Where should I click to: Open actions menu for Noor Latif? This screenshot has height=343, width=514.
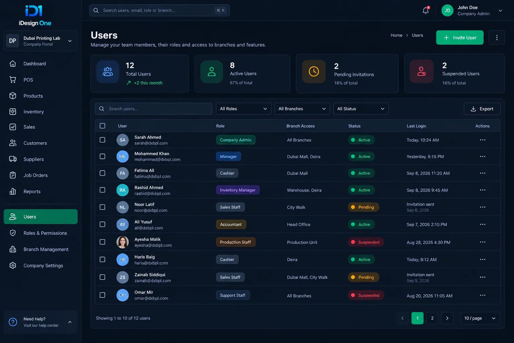click(x=483, y=207)
